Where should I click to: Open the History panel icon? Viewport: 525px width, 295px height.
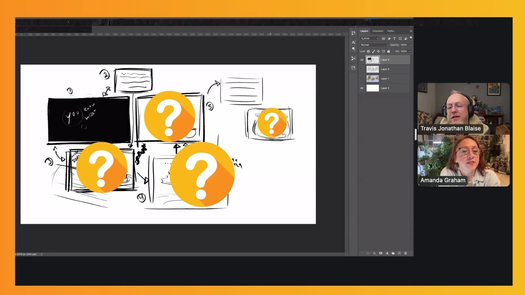tap(353, 33)
